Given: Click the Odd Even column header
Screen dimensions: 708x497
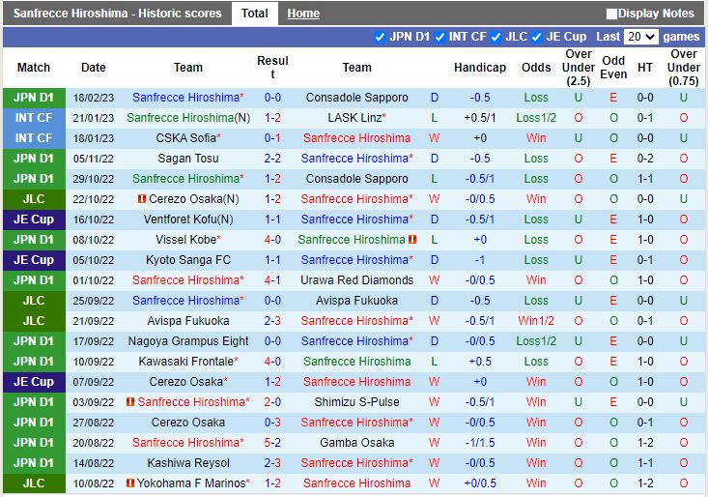Looking at the screenshot, I should [613, 68].
